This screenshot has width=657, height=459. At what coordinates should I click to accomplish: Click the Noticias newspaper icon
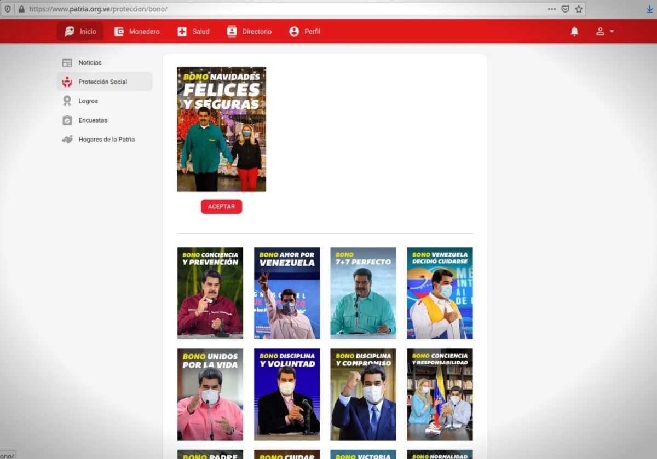point(67,63)
